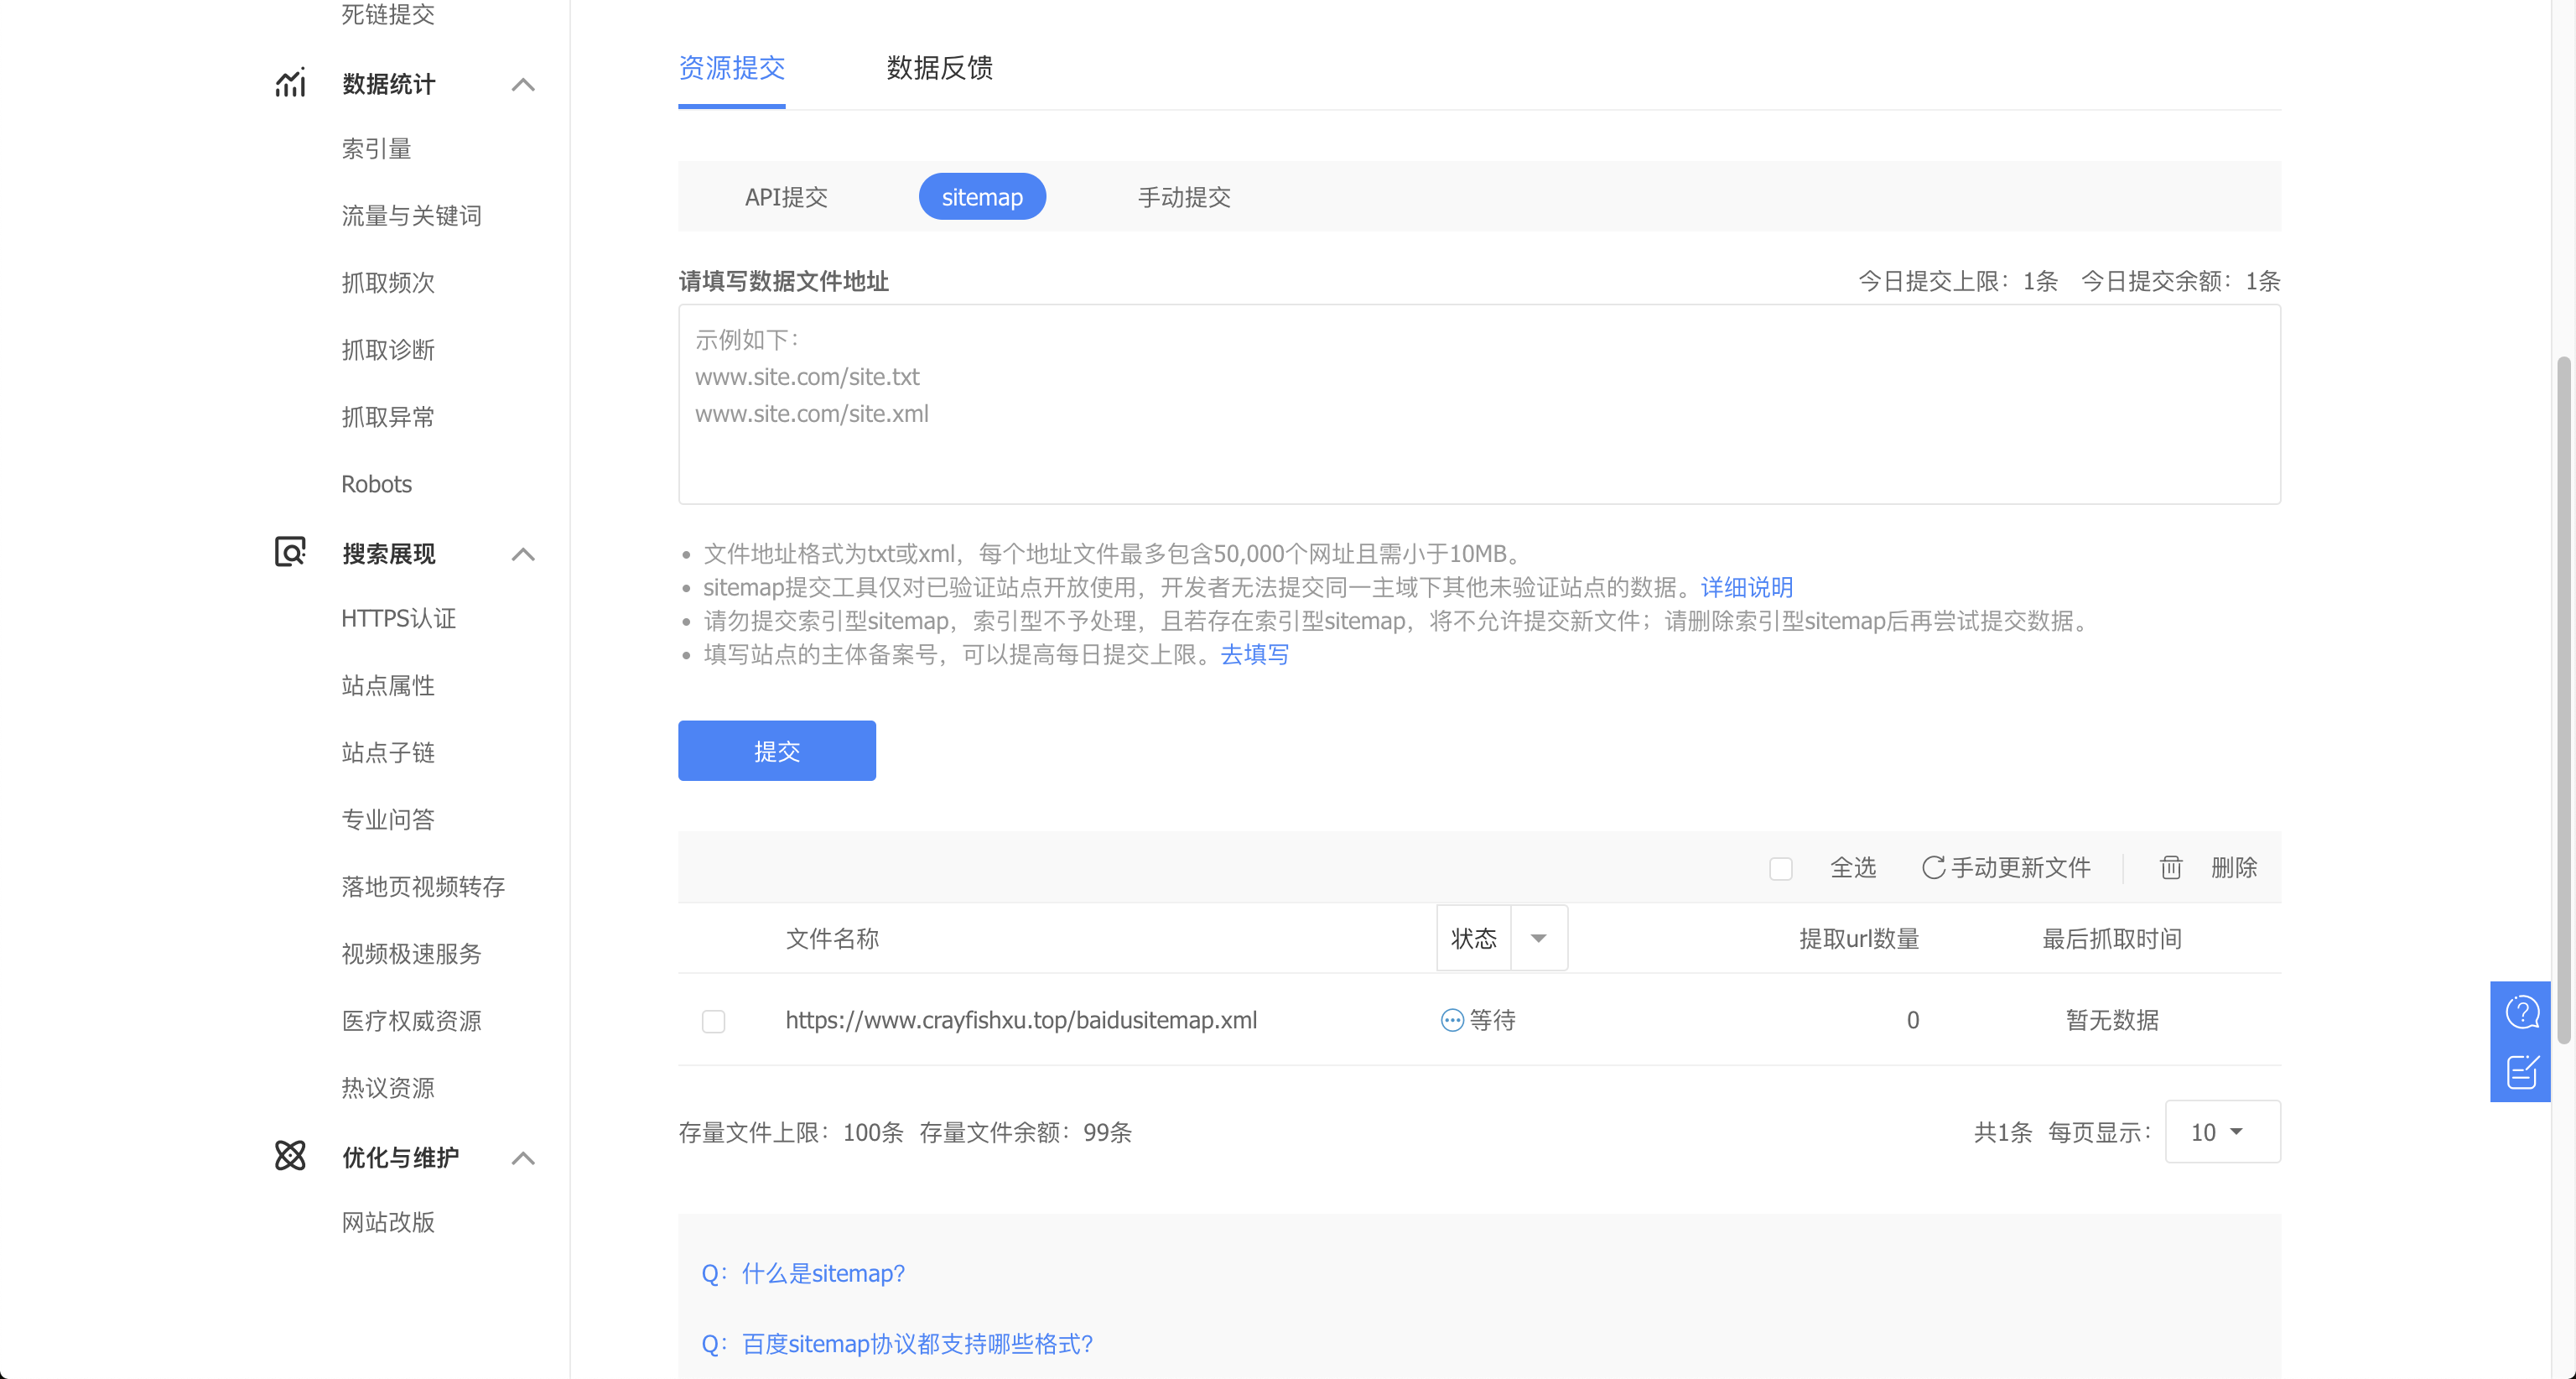Select the API提交 sub-tab
The width and height of the screenshot is (2576, 1379).
pyautogui.click(x=786, y=197)
